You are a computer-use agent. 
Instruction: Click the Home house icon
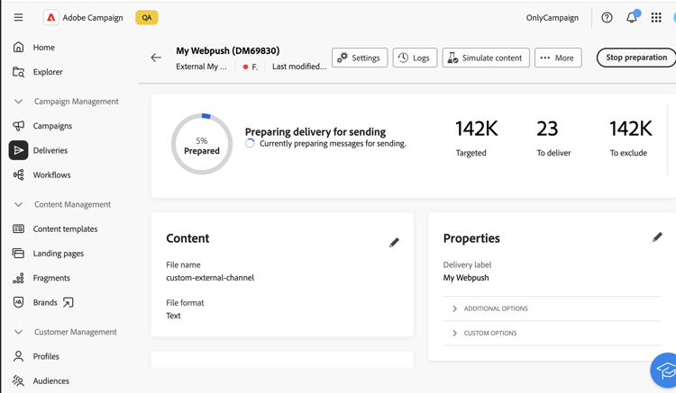tap(18, 47)
